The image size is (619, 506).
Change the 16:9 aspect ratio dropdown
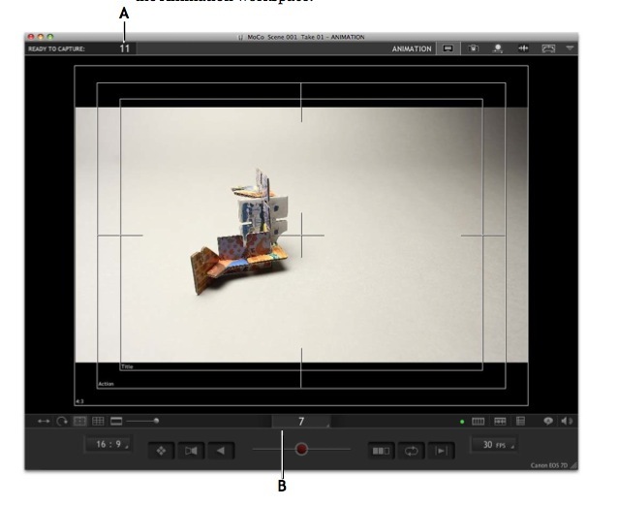(108, 444)
